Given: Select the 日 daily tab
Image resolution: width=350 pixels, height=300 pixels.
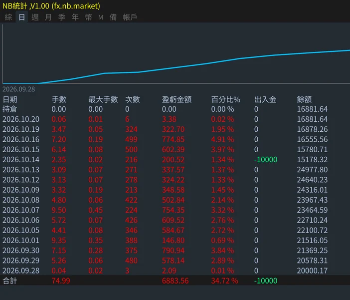Looking at the screenshot, I should (22, 17).
